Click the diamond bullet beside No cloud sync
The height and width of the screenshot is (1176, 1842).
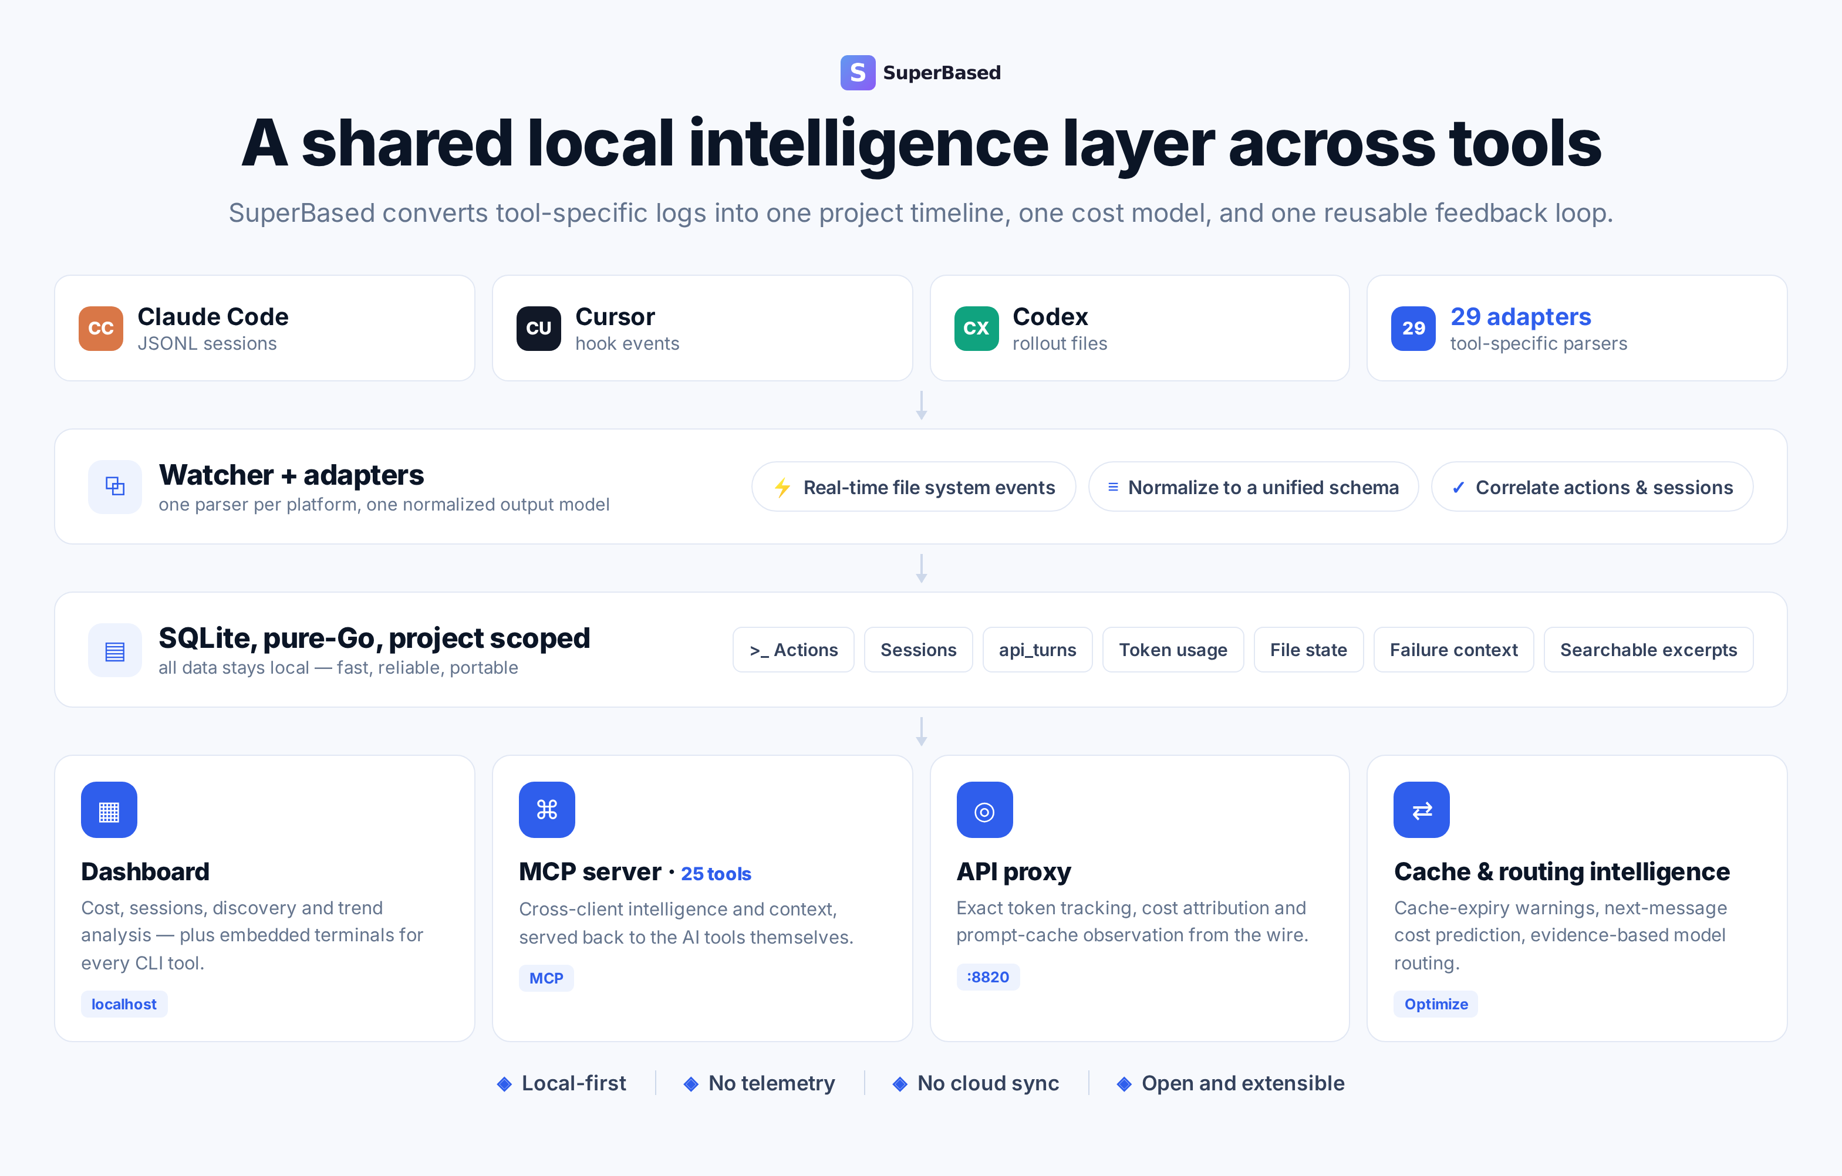tap(900, 1084)
